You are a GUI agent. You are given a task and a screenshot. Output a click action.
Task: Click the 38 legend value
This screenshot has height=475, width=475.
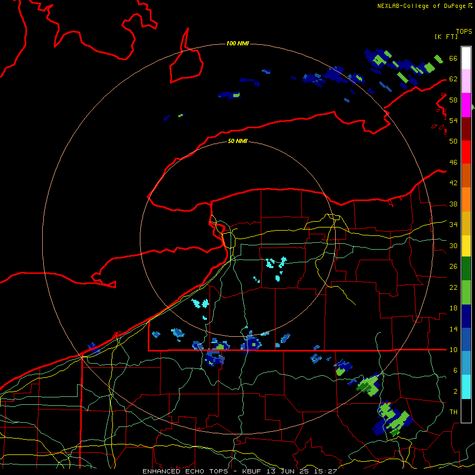coord(453,204)
